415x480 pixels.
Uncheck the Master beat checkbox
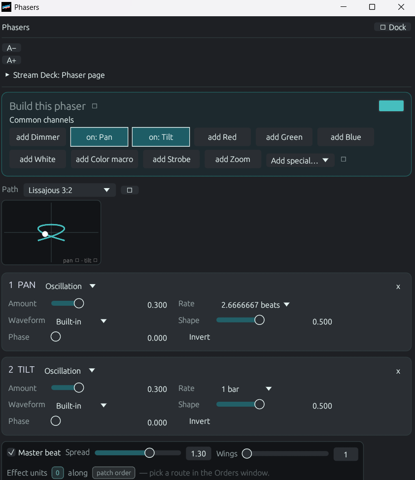tap(11, 452)
